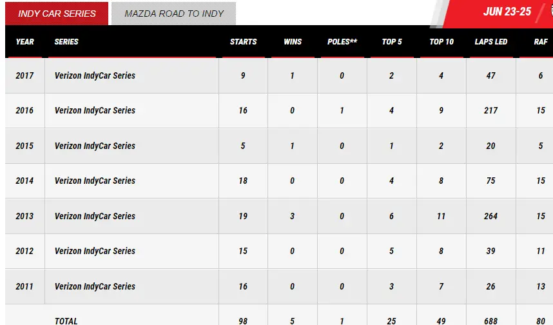553x325 pixels.
Task: Select the 2013 Verizon IndyCar Series row
Action: [x=95, y=216]
